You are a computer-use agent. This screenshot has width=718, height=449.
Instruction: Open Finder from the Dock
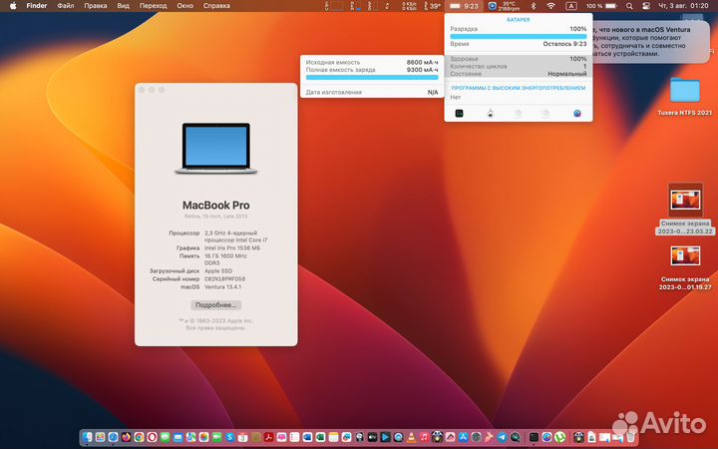(x=87, y=437)
